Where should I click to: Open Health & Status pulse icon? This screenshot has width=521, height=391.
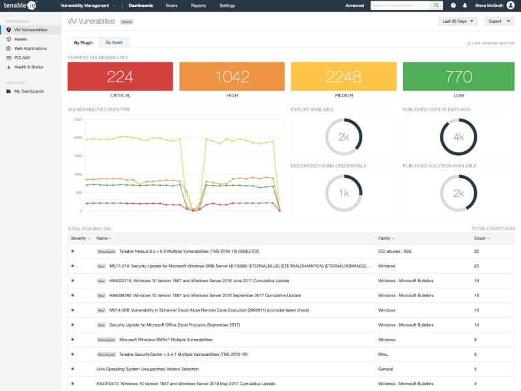[8, 66]
